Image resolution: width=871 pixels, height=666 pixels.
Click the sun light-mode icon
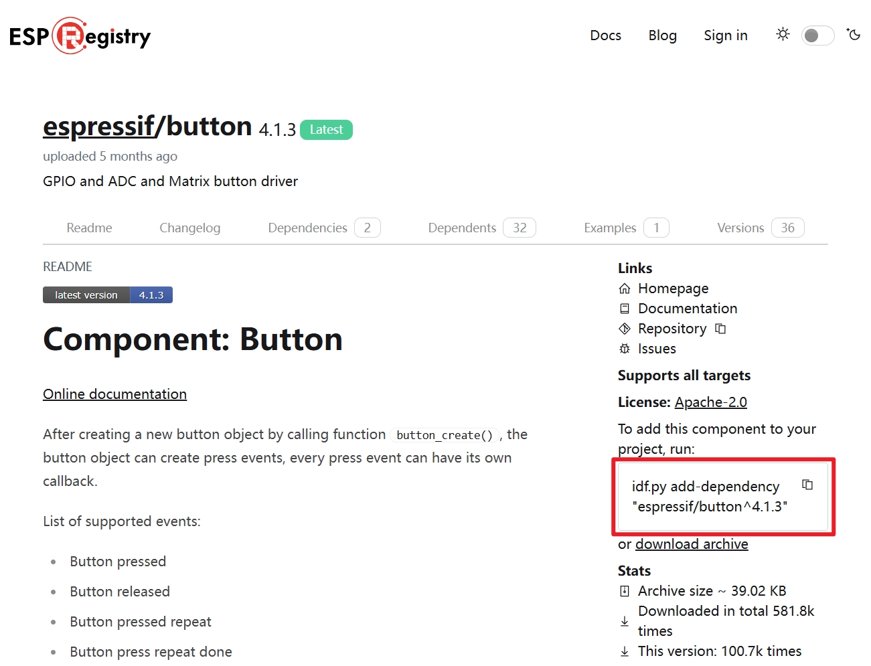tap(783, 34)
